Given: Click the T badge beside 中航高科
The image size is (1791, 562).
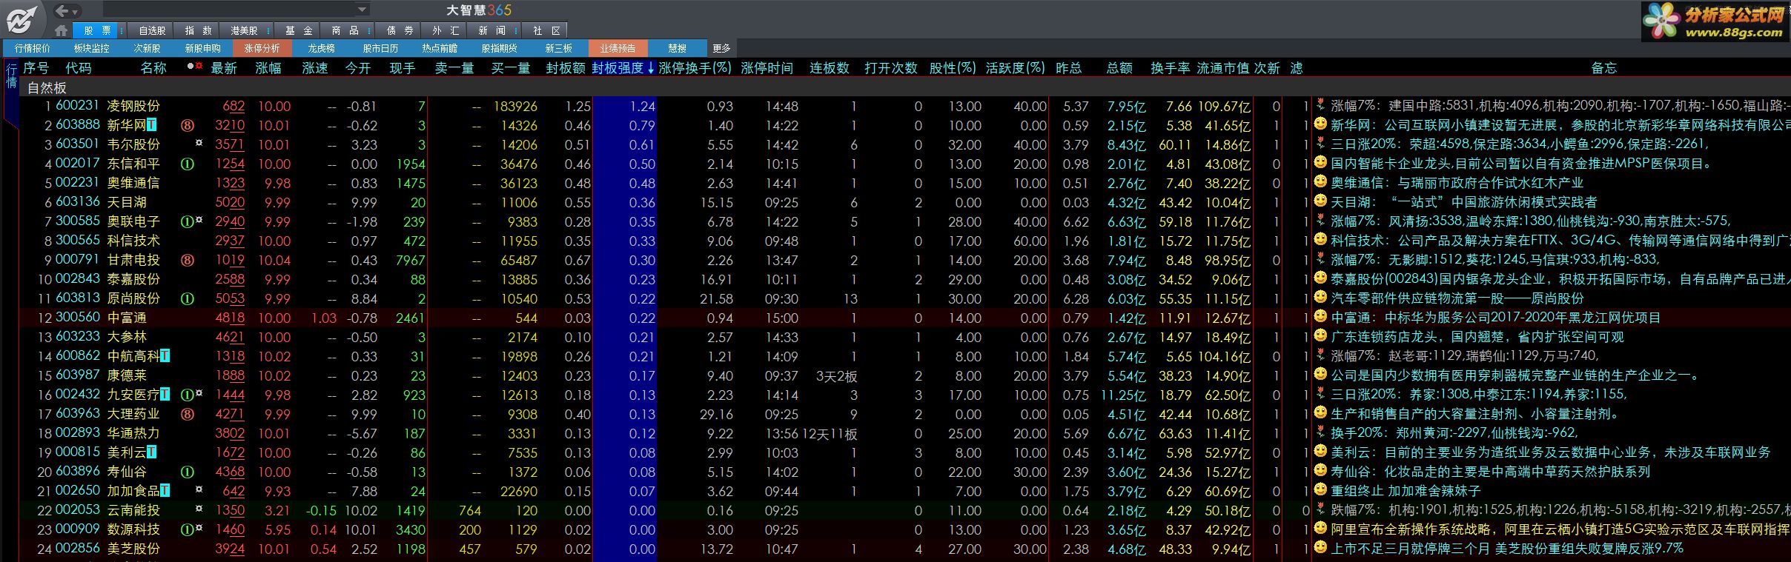Looking at the screenshot, I should click(x=165, y=356).
